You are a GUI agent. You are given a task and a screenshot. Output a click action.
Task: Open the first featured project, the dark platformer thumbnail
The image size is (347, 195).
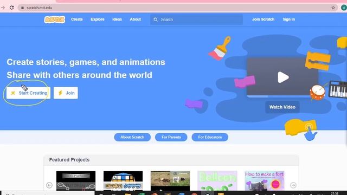pyautogui.click(x=76, y=180)
